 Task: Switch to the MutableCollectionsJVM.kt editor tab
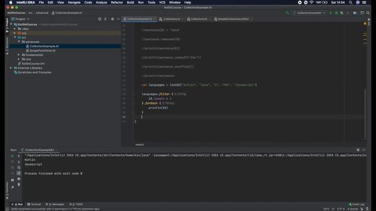tap(233, 19)
